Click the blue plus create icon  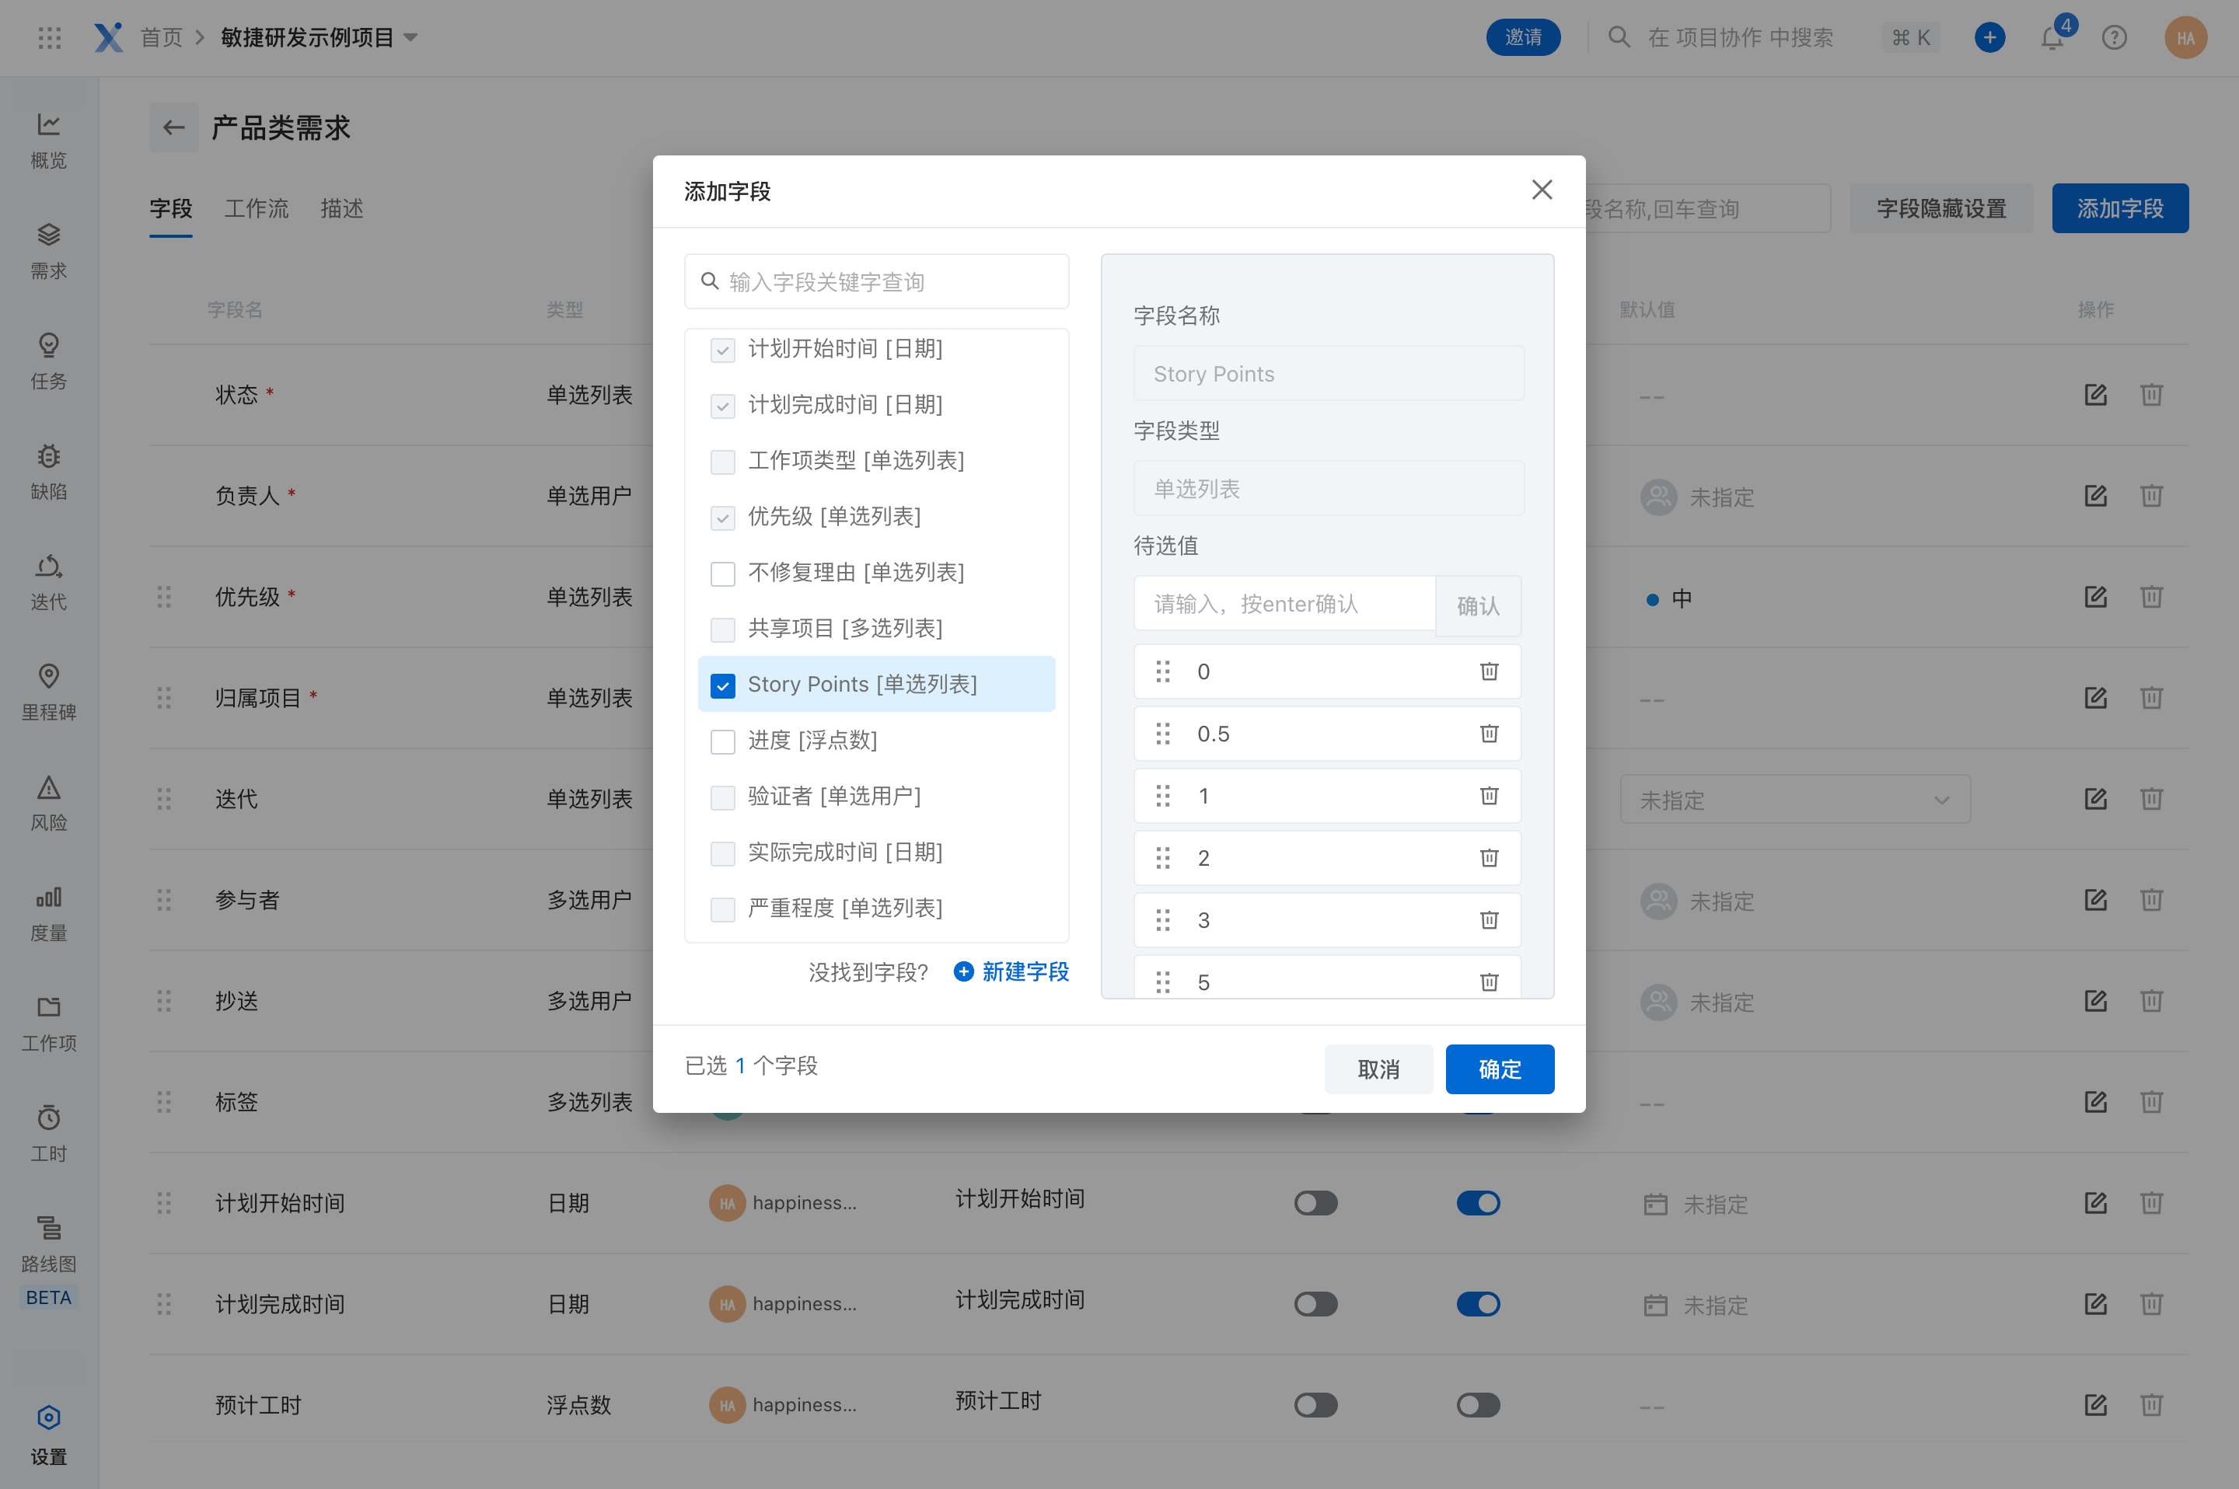pyautogui.click(x=1989, y=38)
